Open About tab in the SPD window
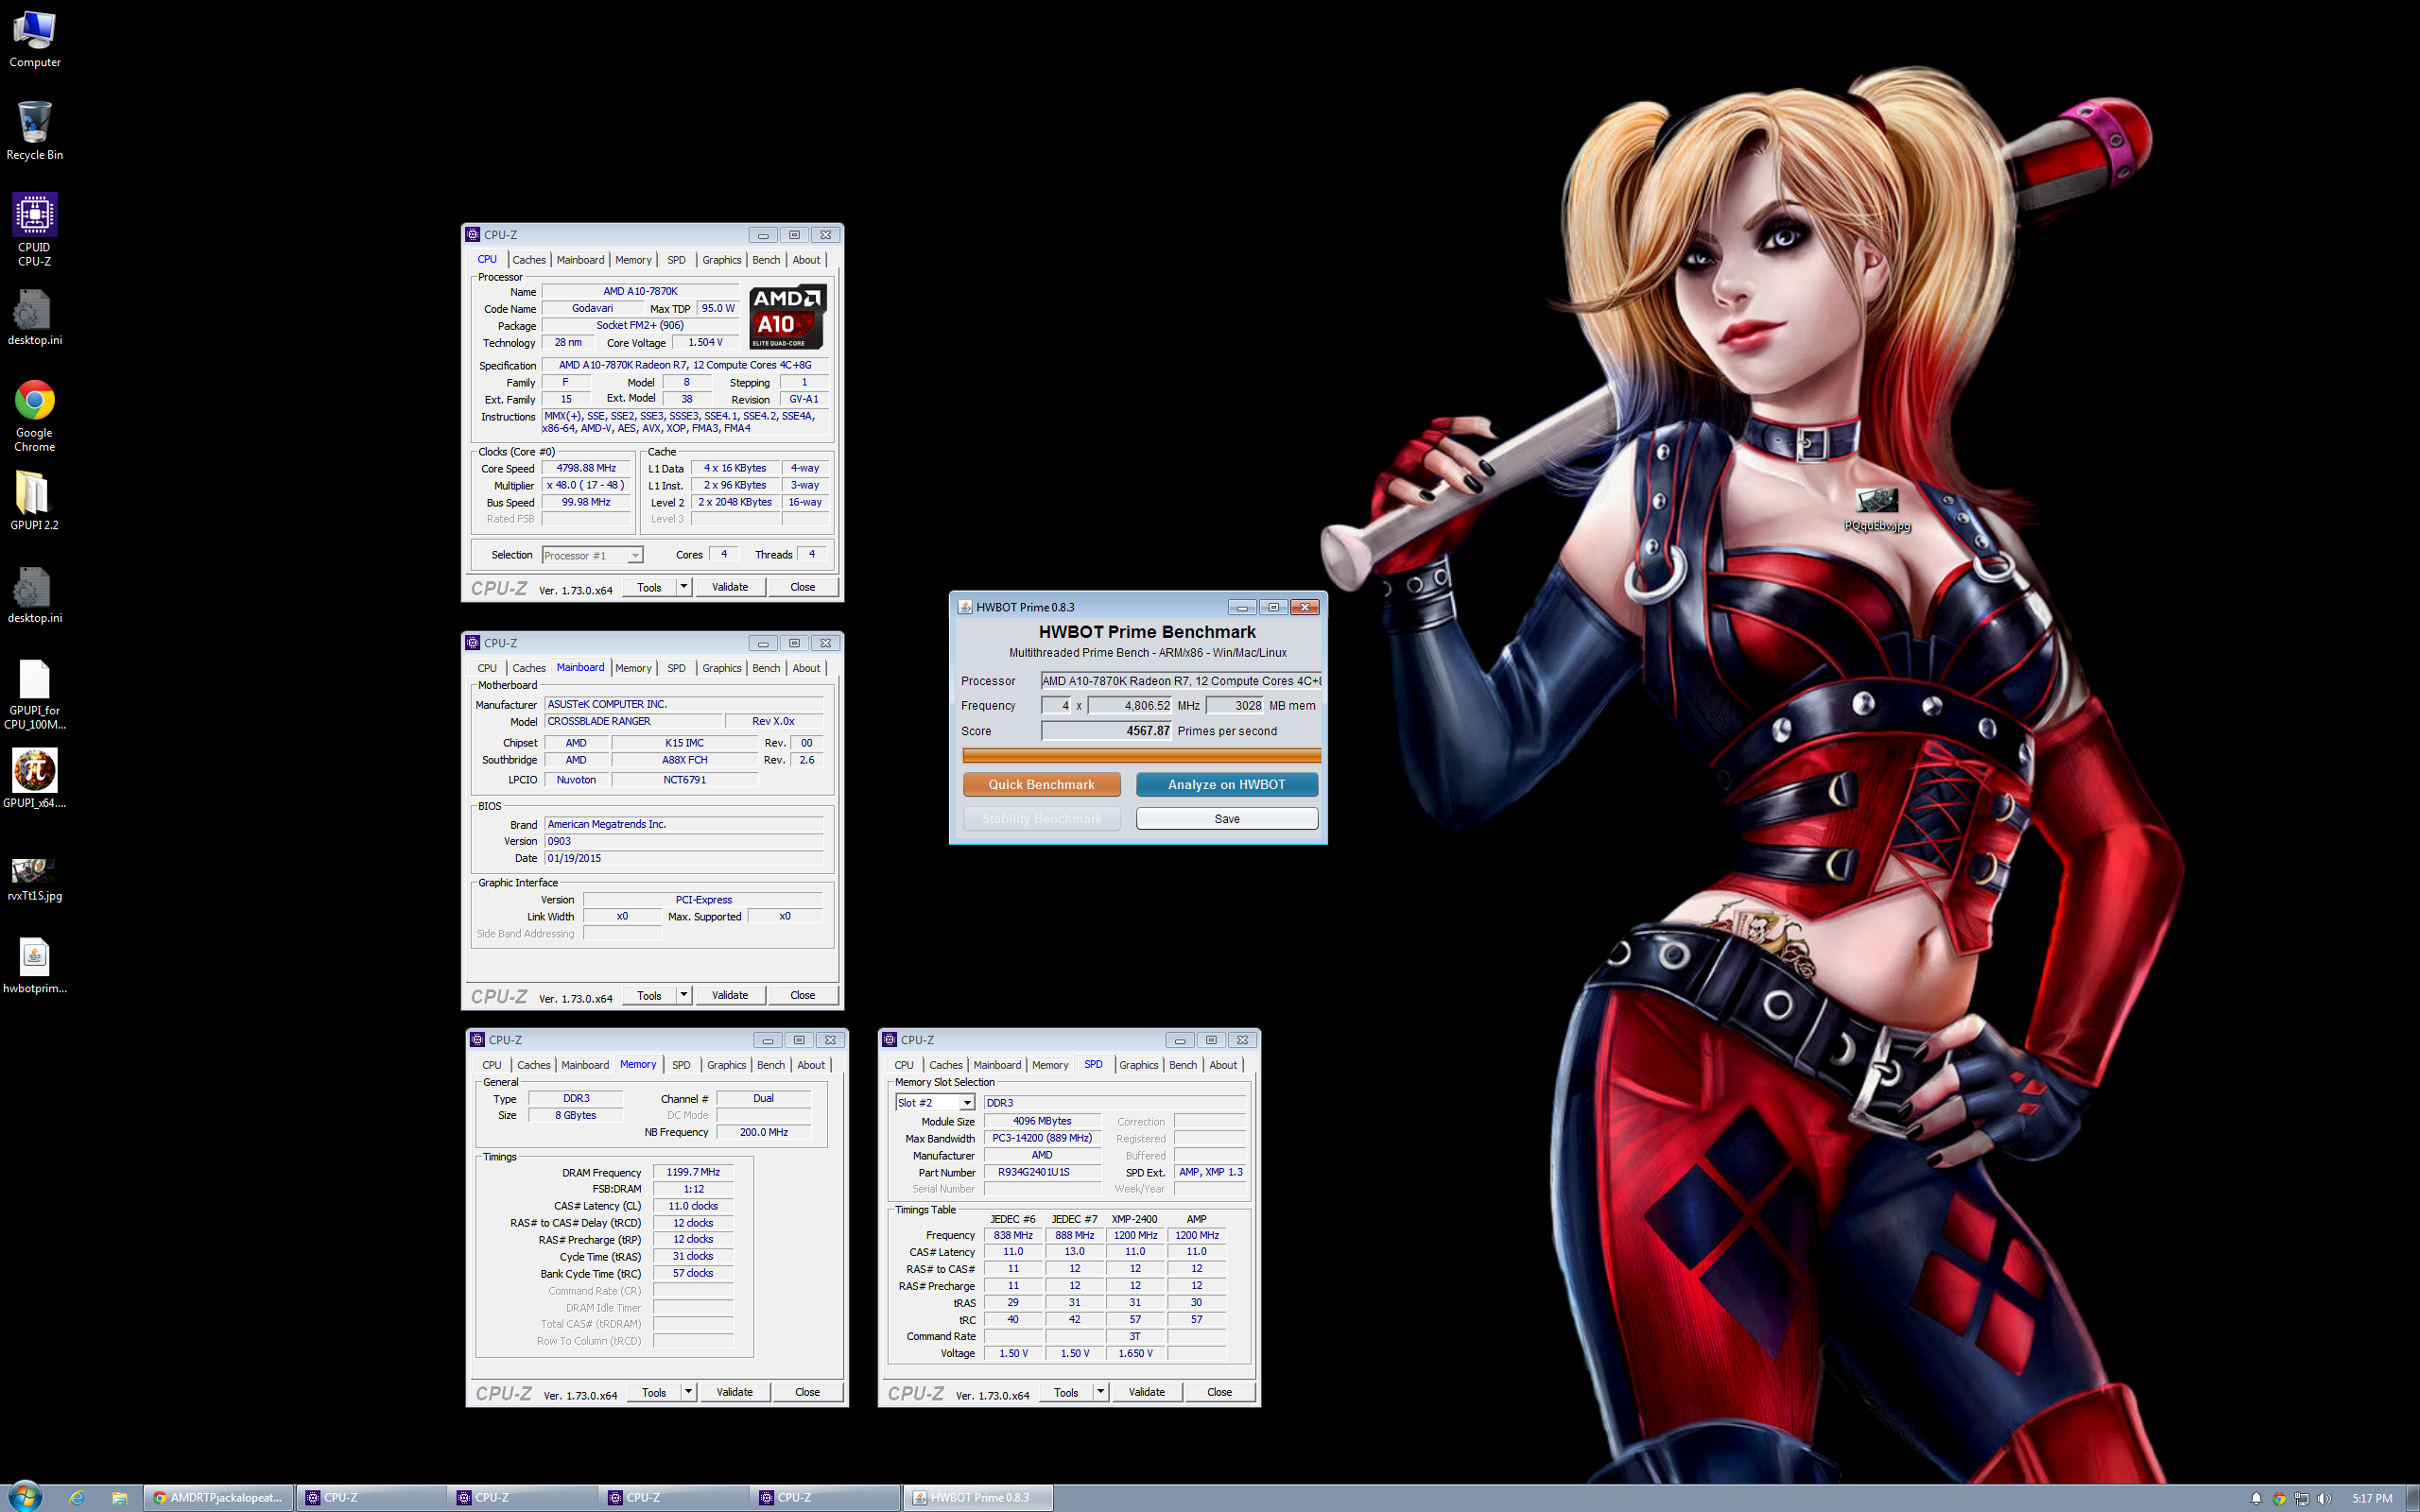Viewport: 2420px width, 1512px height. 1223,1065
